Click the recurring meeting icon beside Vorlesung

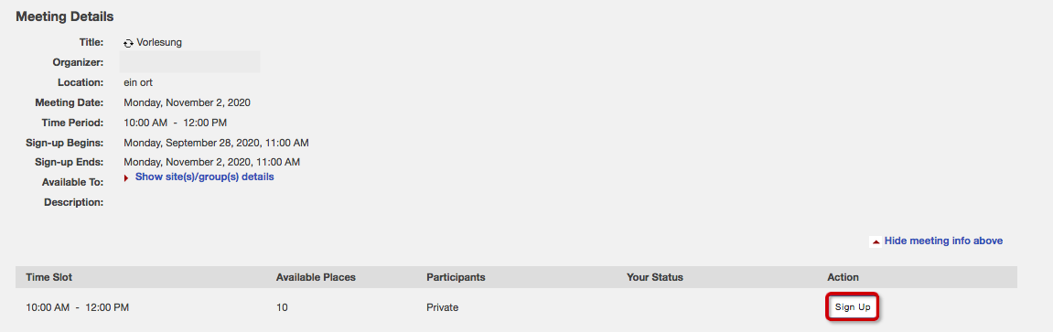point(129,43)
